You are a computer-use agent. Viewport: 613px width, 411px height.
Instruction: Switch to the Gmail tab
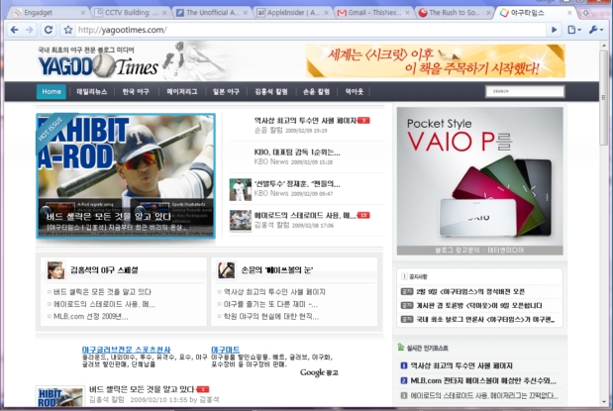pos(373,13)
